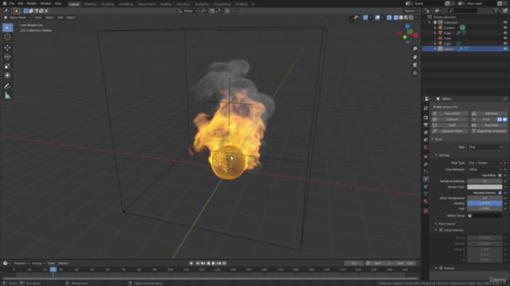Open the File menu
The width and height of the screenshot is (510, 286).
click(x=12, y=3)
